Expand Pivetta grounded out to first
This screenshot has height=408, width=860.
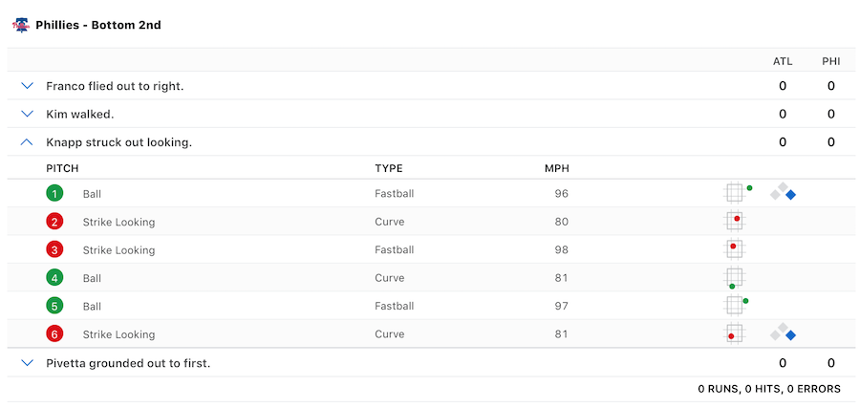tap(27, 363)
